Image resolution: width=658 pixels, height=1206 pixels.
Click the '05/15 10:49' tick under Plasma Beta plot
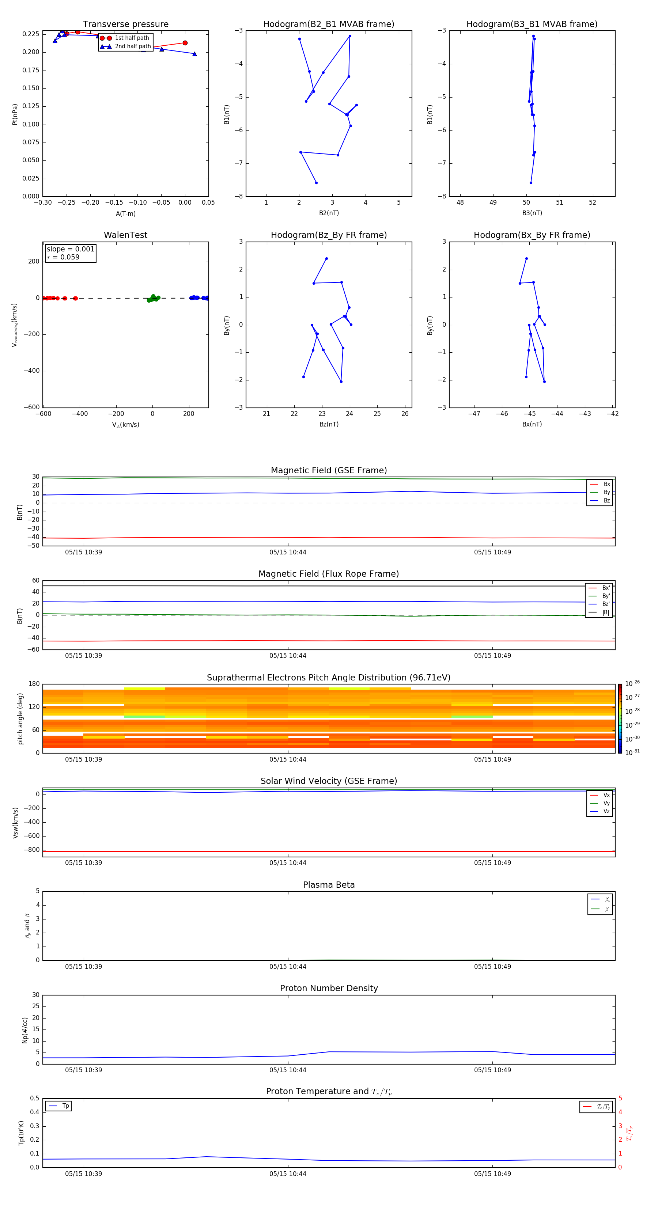pos(492,966)
